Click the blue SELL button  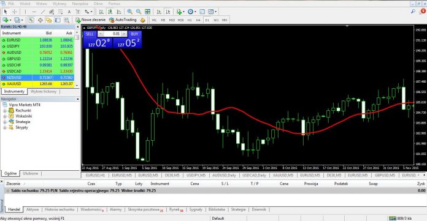(90, 34)
